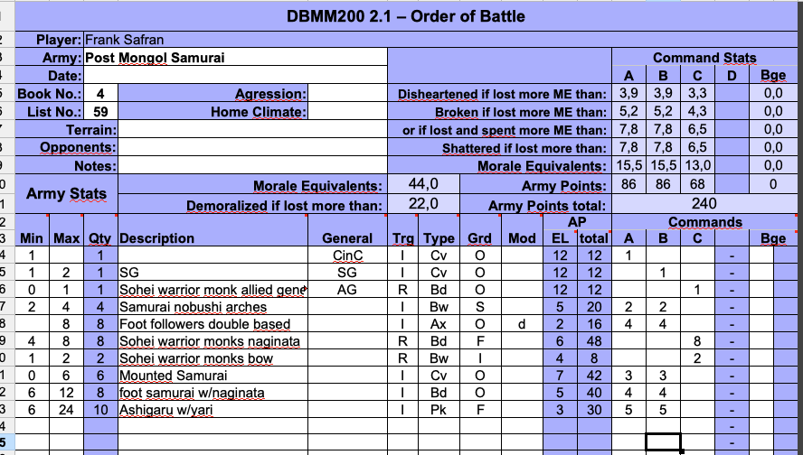
Task: Select the Demoralized threshold value 22,0
Action: pyautogui.click(x=423, y=204)
